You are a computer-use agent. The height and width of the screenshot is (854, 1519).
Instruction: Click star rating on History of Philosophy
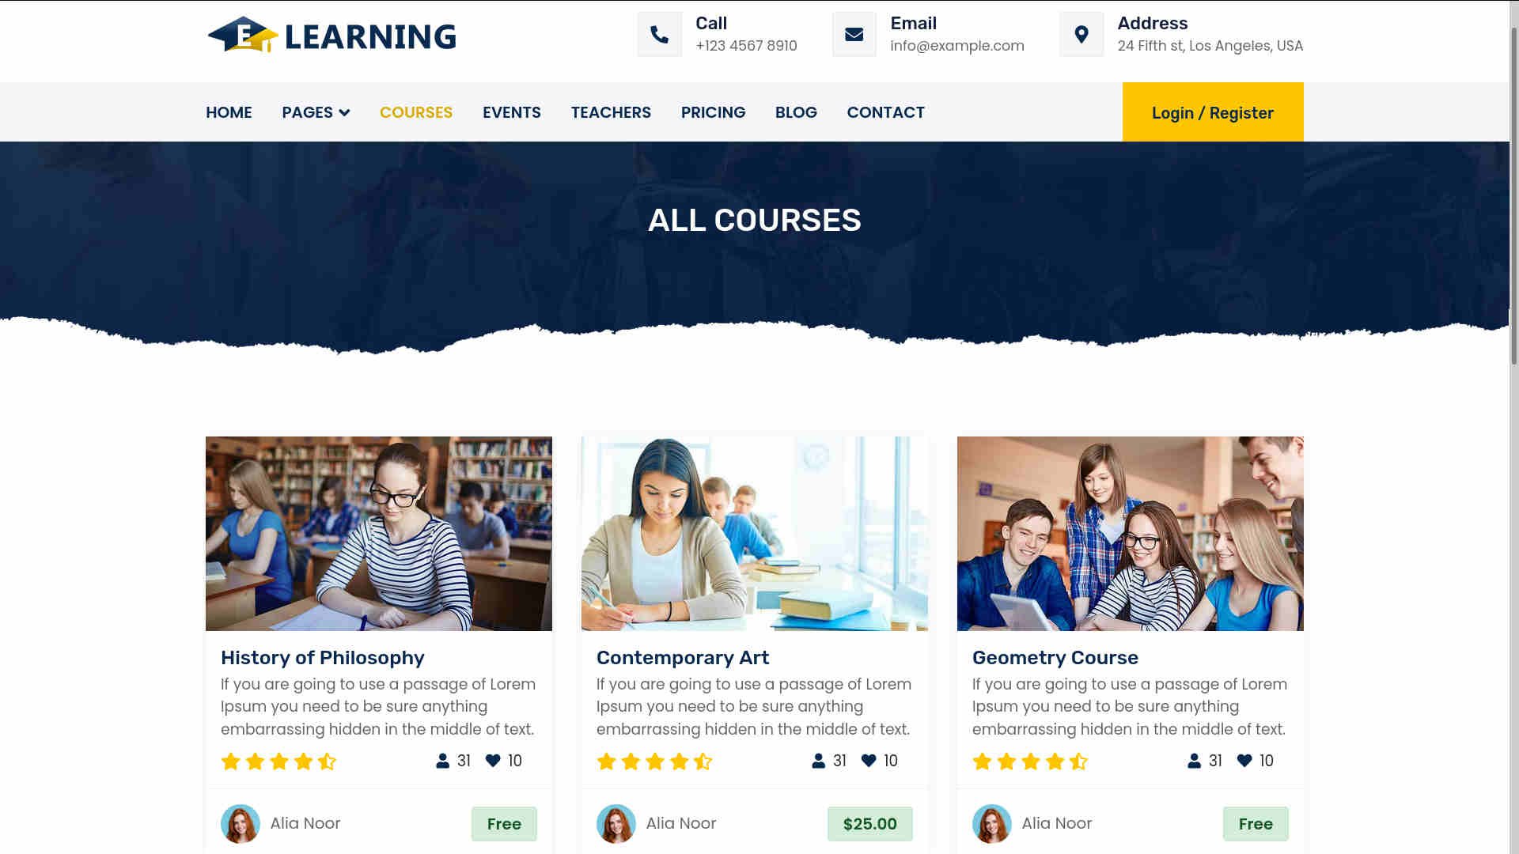[x=278, y=761]
